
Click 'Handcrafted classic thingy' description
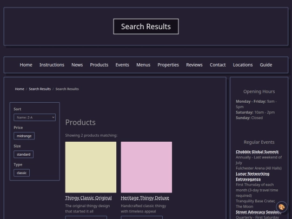click(143, 206)
